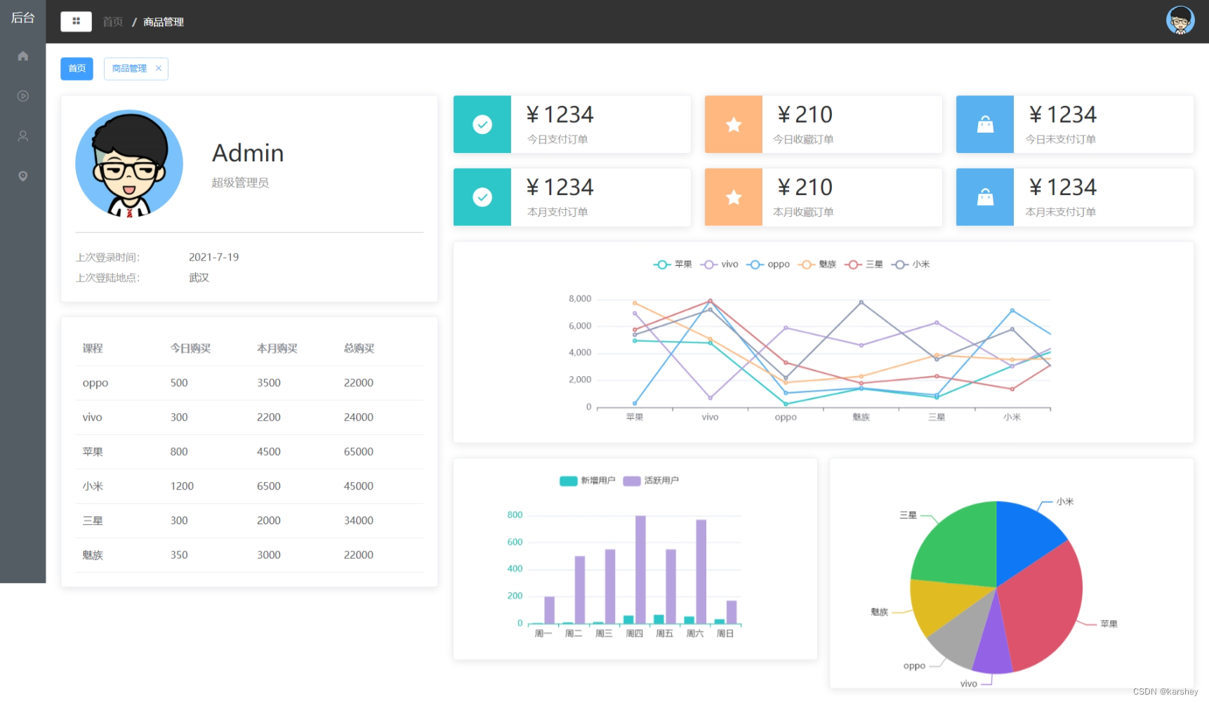Toggle the 苹果 series in line chart legend
1209x703 pixels.
click(x=673, y=265)
